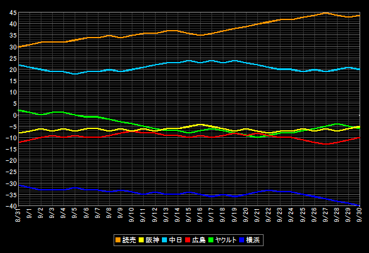The width and height of the screenshot is (369, 253).
Task: Click the orange 読売 legend swatch
Action: [118, 240]
